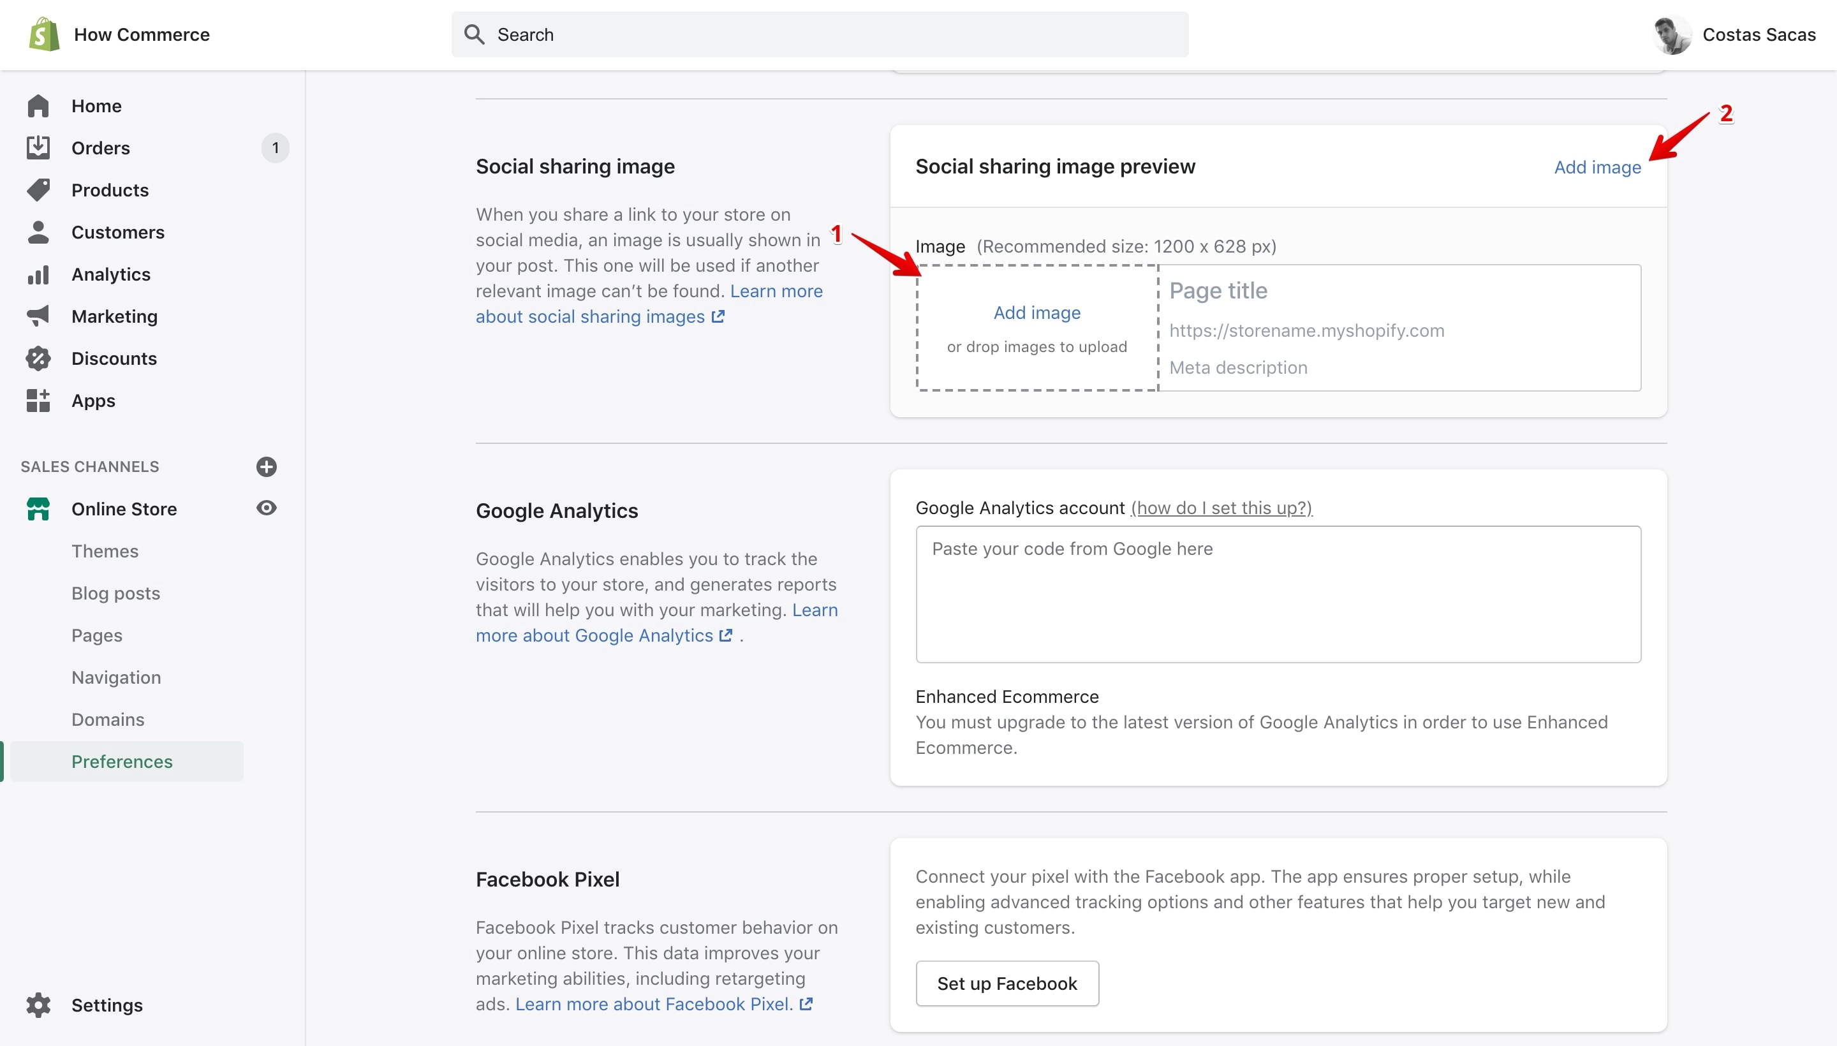This screenshot has height=1046, width=1837.
Task: Open Analytics in sidebar
Action: [110, 274]
